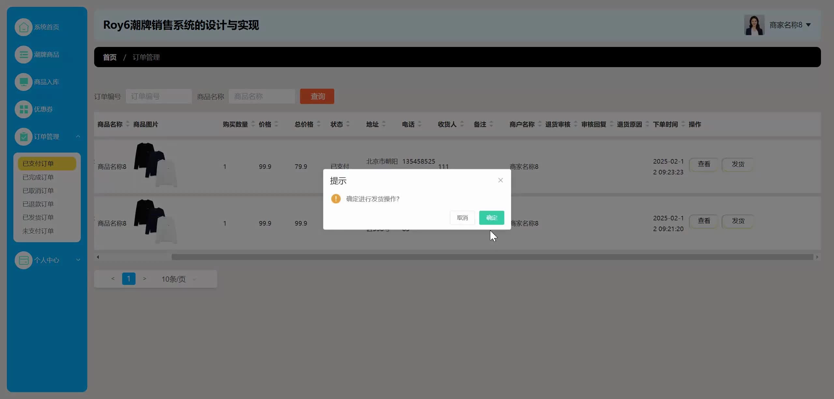Close the 提示 dialog with X
834x399 pixels.
(500, 180)
